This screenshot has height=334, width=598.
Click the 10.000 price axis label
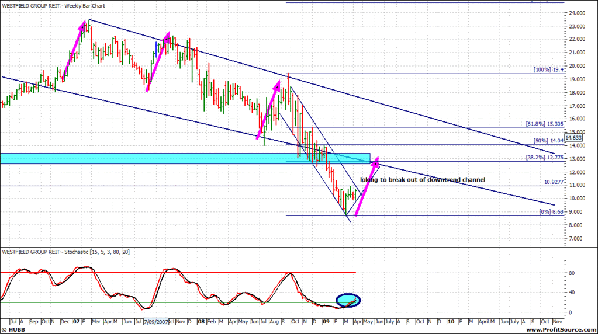tap(577, 199)
